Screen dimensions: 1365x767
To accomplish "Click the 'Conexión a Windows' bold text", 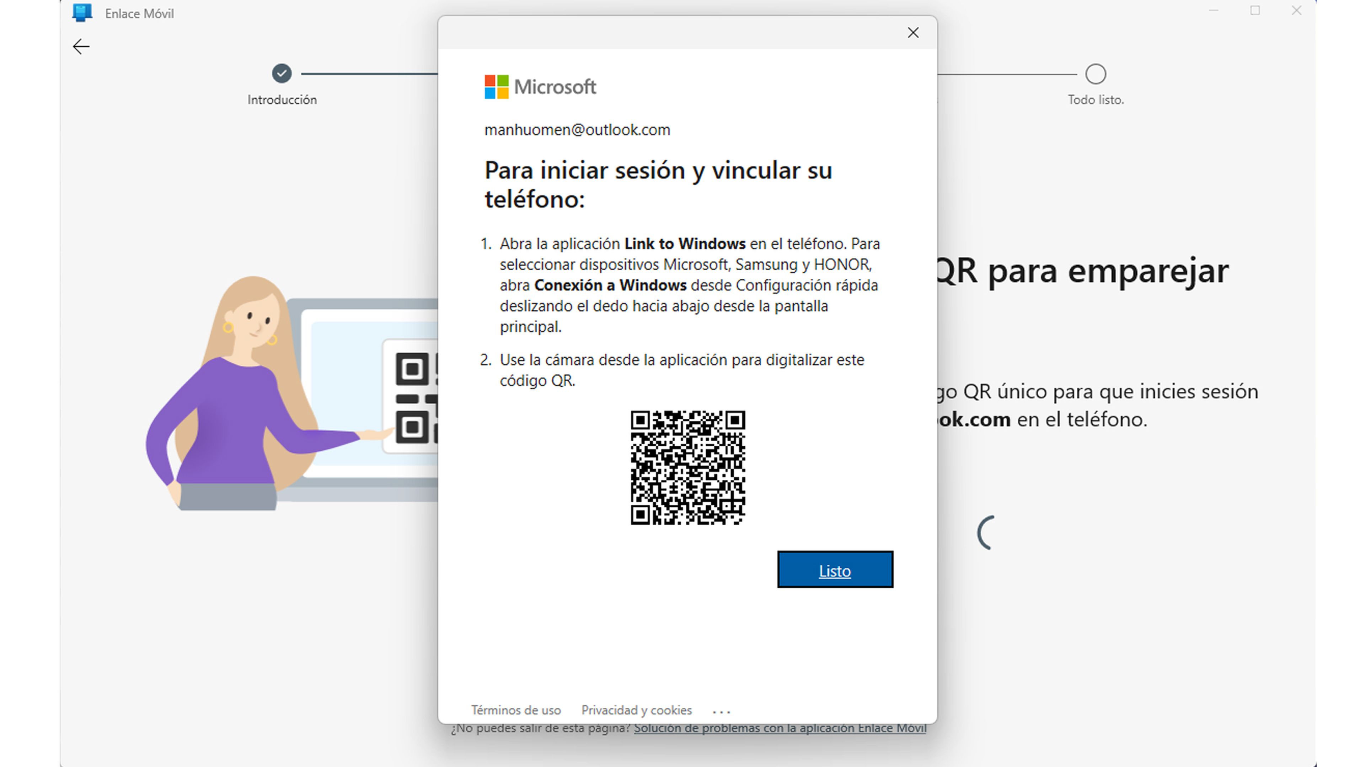I will tap(610, 285).
